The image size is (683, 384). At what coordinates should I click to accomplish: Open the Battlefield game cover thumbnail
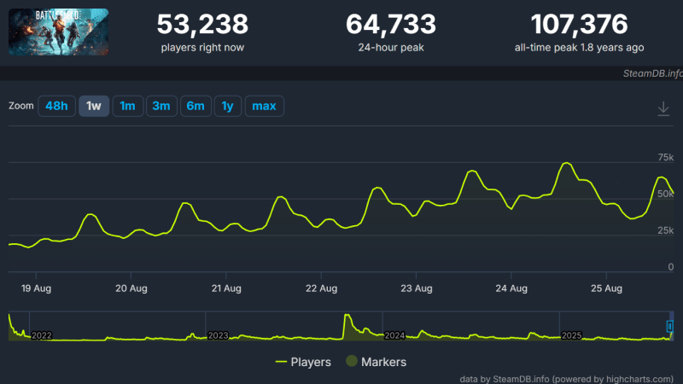pyautogui.click(x=58, y=32)
